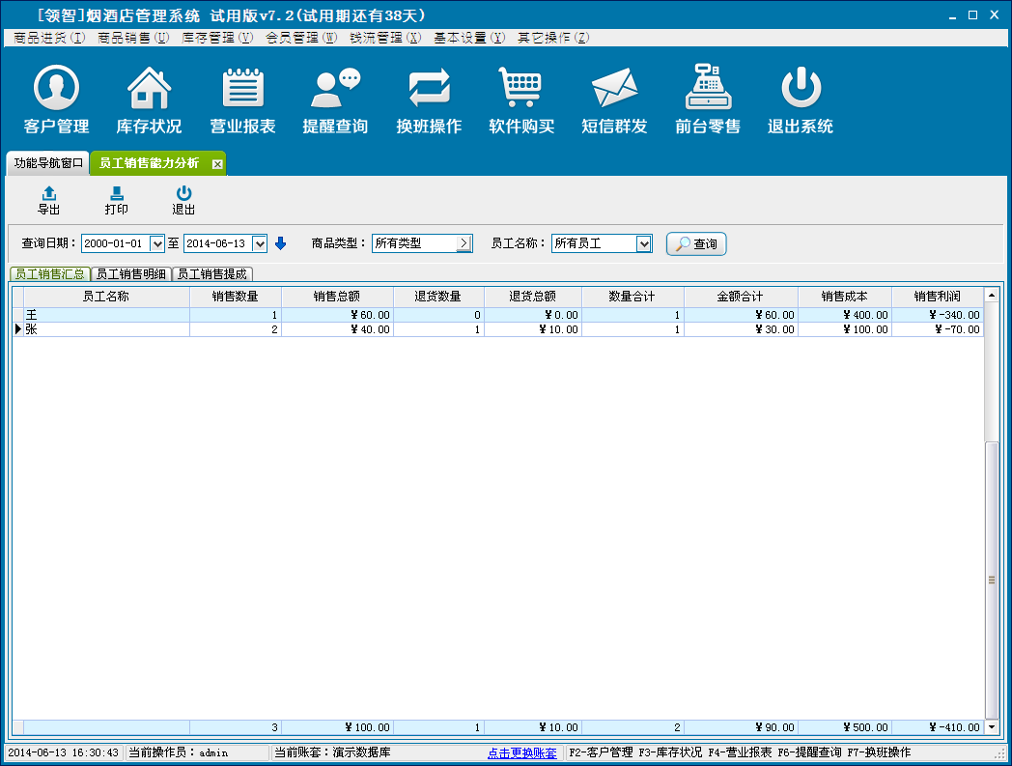Open 前台零售 cash register icon
Image resolution: width=1012 pixels, height=766 pixels.
708,89
